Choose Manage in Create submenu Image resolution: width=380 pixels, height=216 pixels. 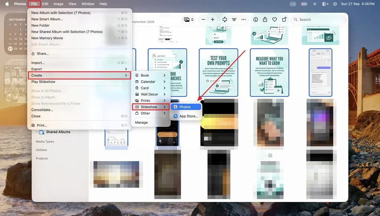[151, 122]
